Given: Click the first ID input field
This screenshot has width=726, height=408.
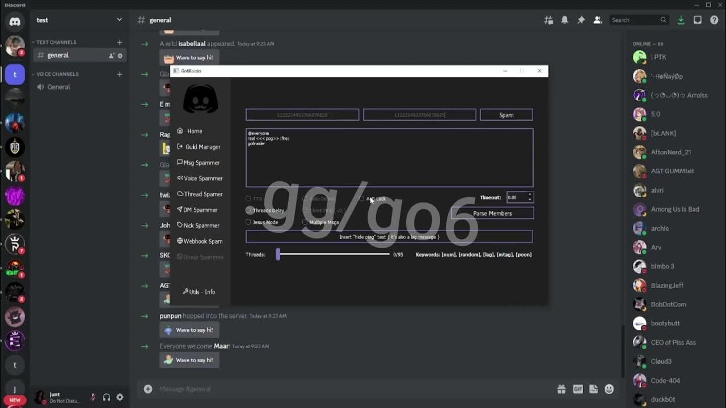Looking at the screenshot, I should [x=302, y=115].
